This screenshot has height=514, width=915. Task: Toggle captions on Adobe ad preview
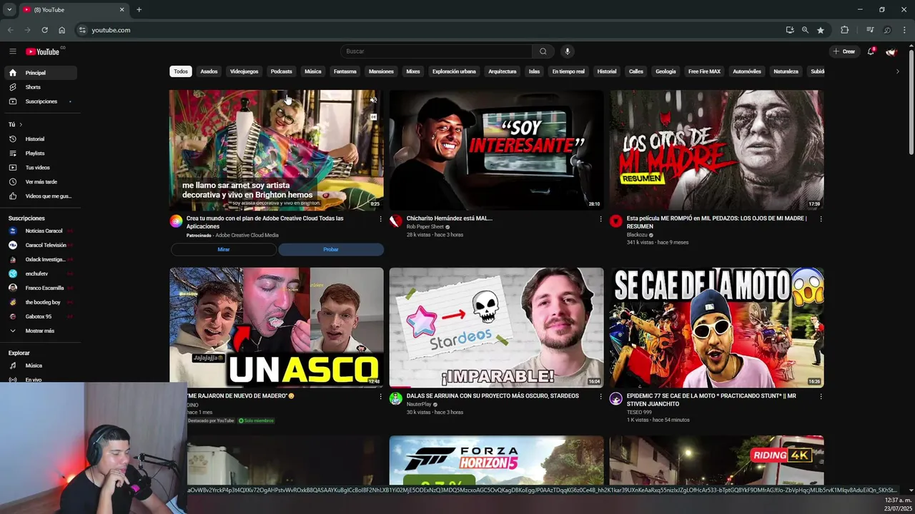[373, 117]
